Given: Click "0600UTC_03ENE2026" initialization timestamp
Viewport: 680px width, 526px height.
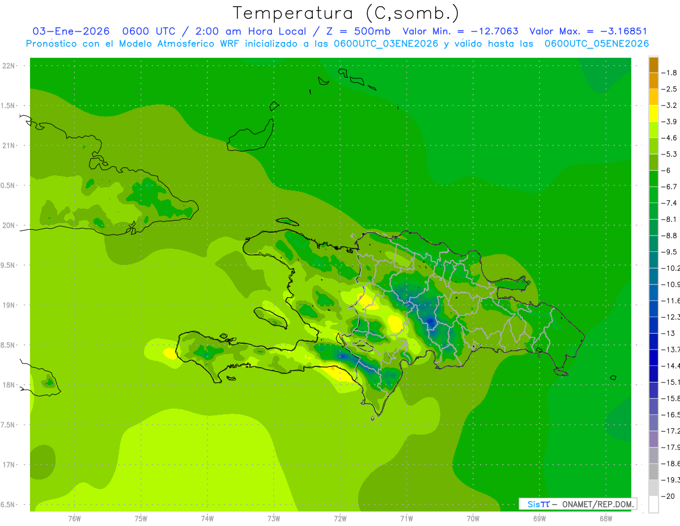Looking at the screenshot, I should coord(386,44).
